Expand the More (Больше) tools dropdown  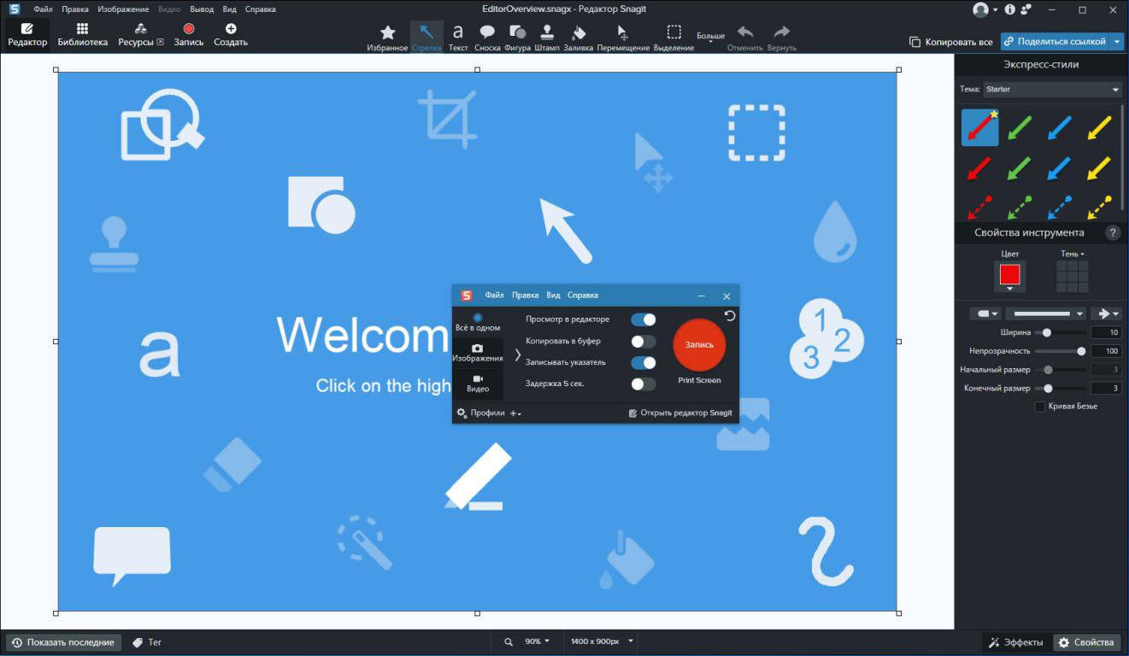(x=710, y=38)
